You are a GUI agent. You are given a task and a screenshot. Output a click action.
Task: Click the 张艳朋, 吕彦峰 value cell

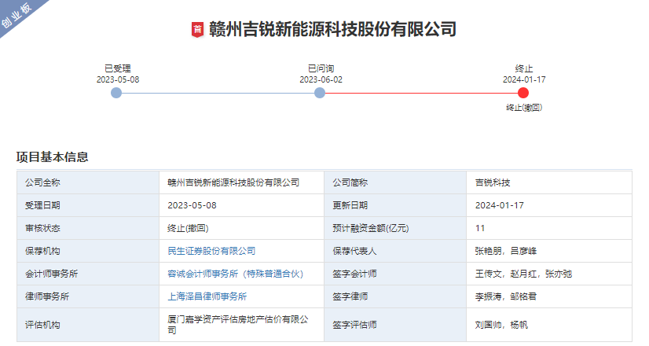(549, 251)
